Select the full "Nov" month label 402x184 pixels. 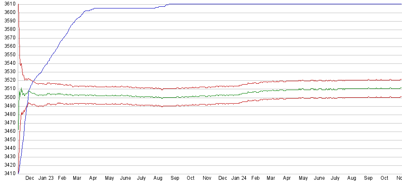(x=207, y=179)
